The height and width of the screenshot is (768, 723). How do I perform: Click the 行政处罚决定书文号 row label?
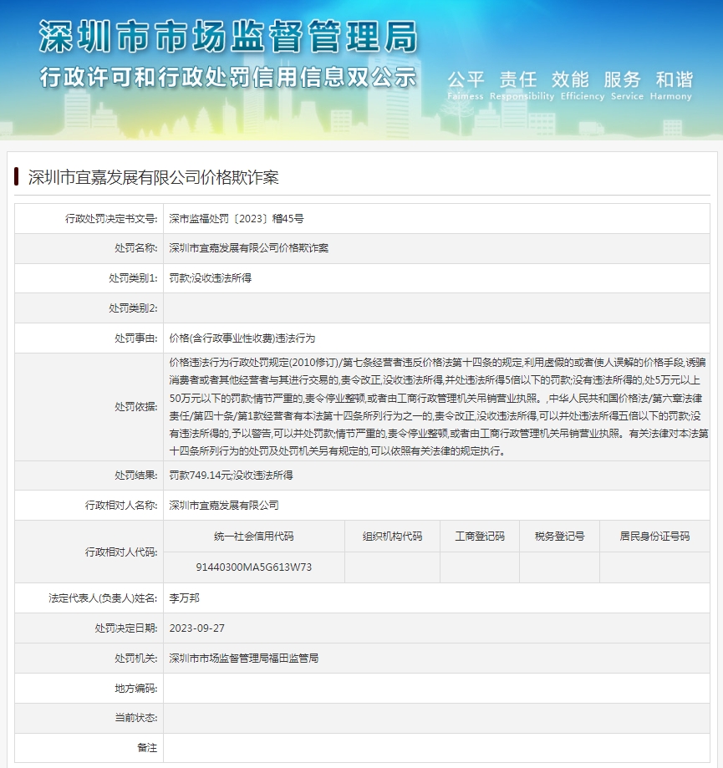pos(111,218)
